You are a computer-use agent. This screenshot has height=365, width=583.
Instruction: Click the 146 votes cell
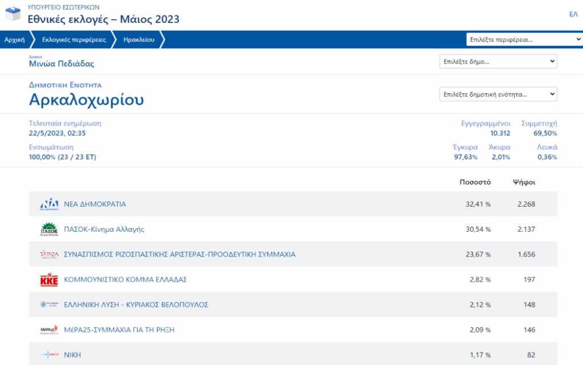point(529,330)
